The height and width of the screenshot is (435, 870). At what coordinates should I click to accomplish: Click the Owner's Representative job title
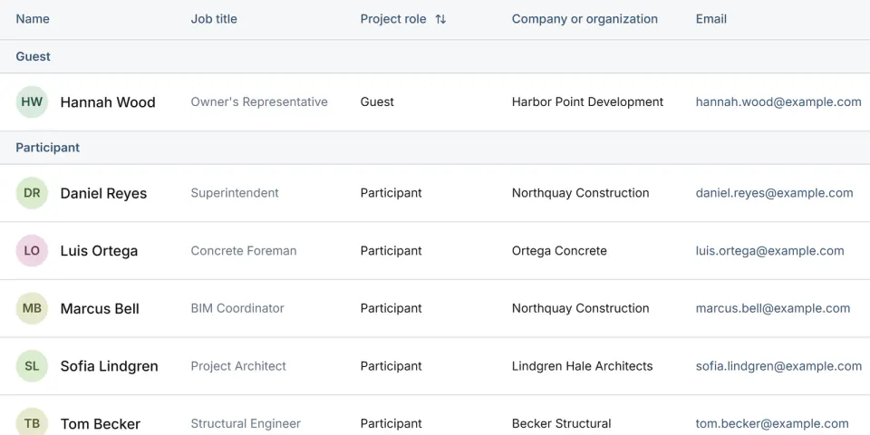click(x=259, y=102)
